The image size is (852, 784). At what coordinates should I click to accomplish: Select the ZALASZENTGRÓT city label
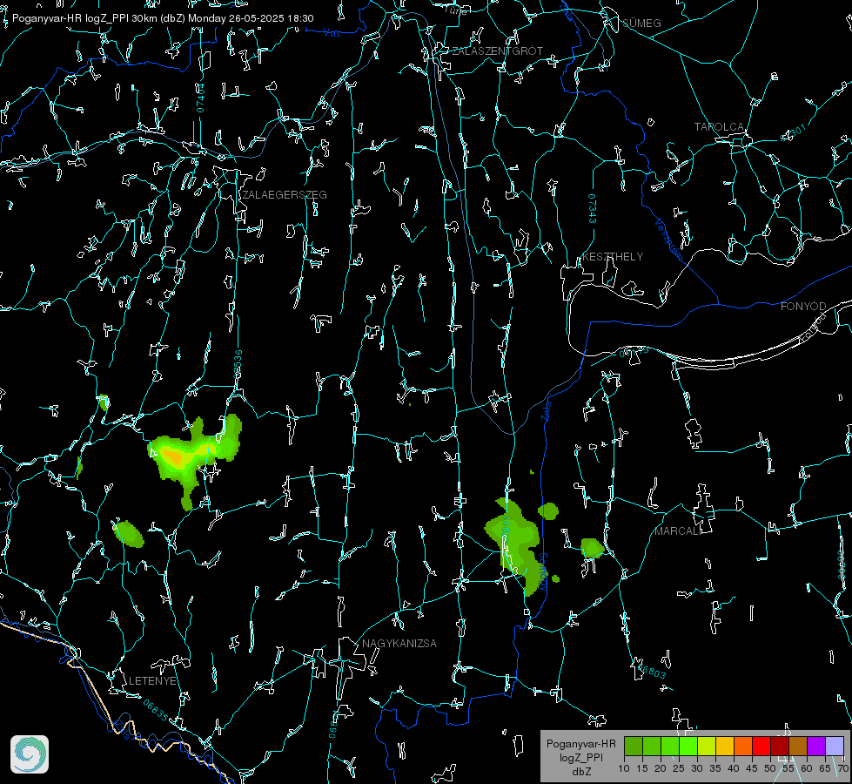(x=497, y=51)
